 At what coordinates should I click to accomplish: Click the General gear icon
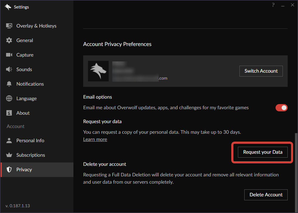click(9, 40)
